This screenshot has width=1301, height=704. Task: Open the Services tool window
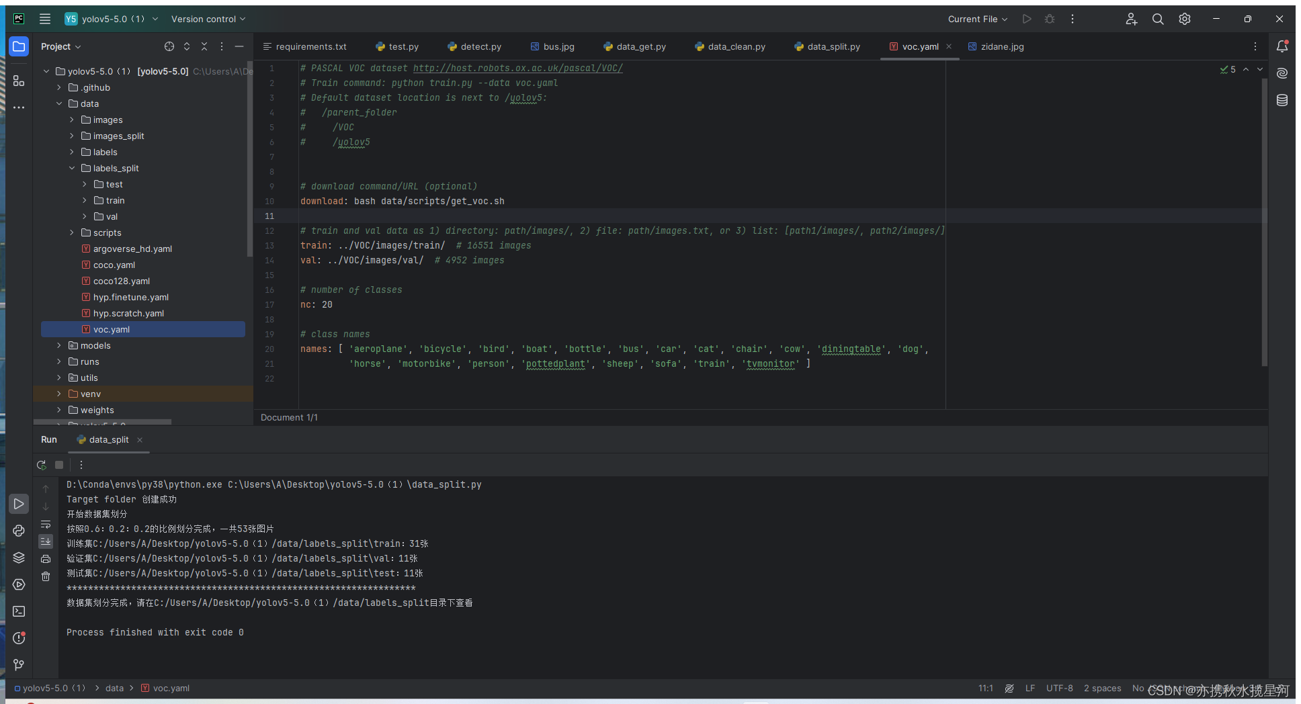(x=19, y=584)
